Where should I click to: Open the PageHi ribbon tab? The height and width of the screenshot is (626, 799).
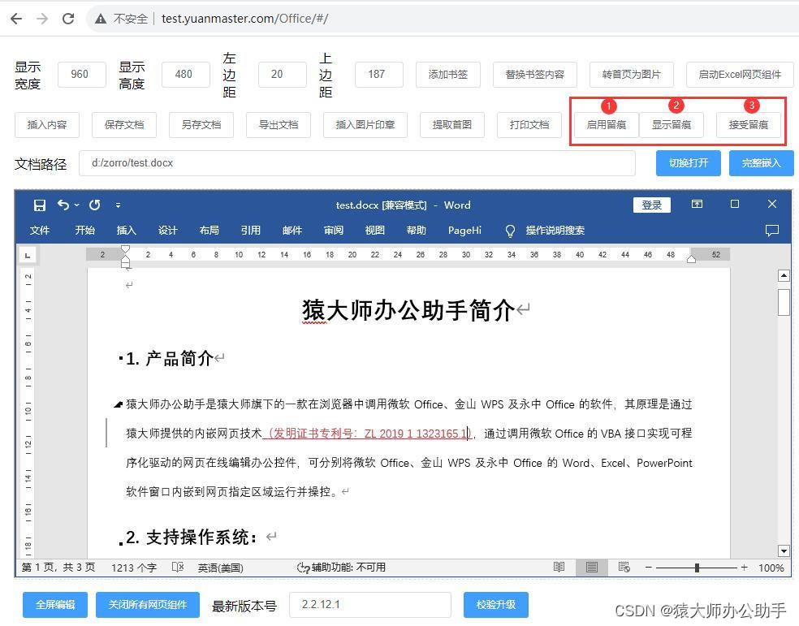tap(464, 231)
